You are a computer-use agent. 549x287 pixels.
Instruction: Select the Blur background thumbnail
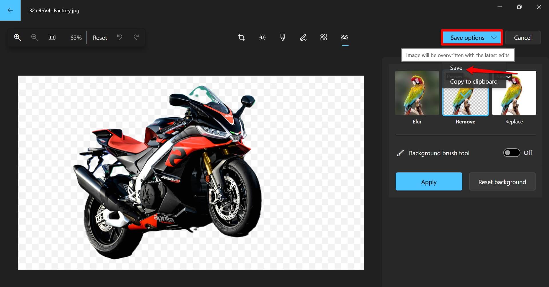(x=417, y=93)
